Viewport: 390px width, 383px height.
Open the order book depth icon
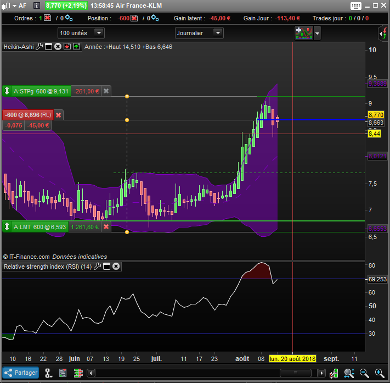pyautogui.click(x=78, y=373)
